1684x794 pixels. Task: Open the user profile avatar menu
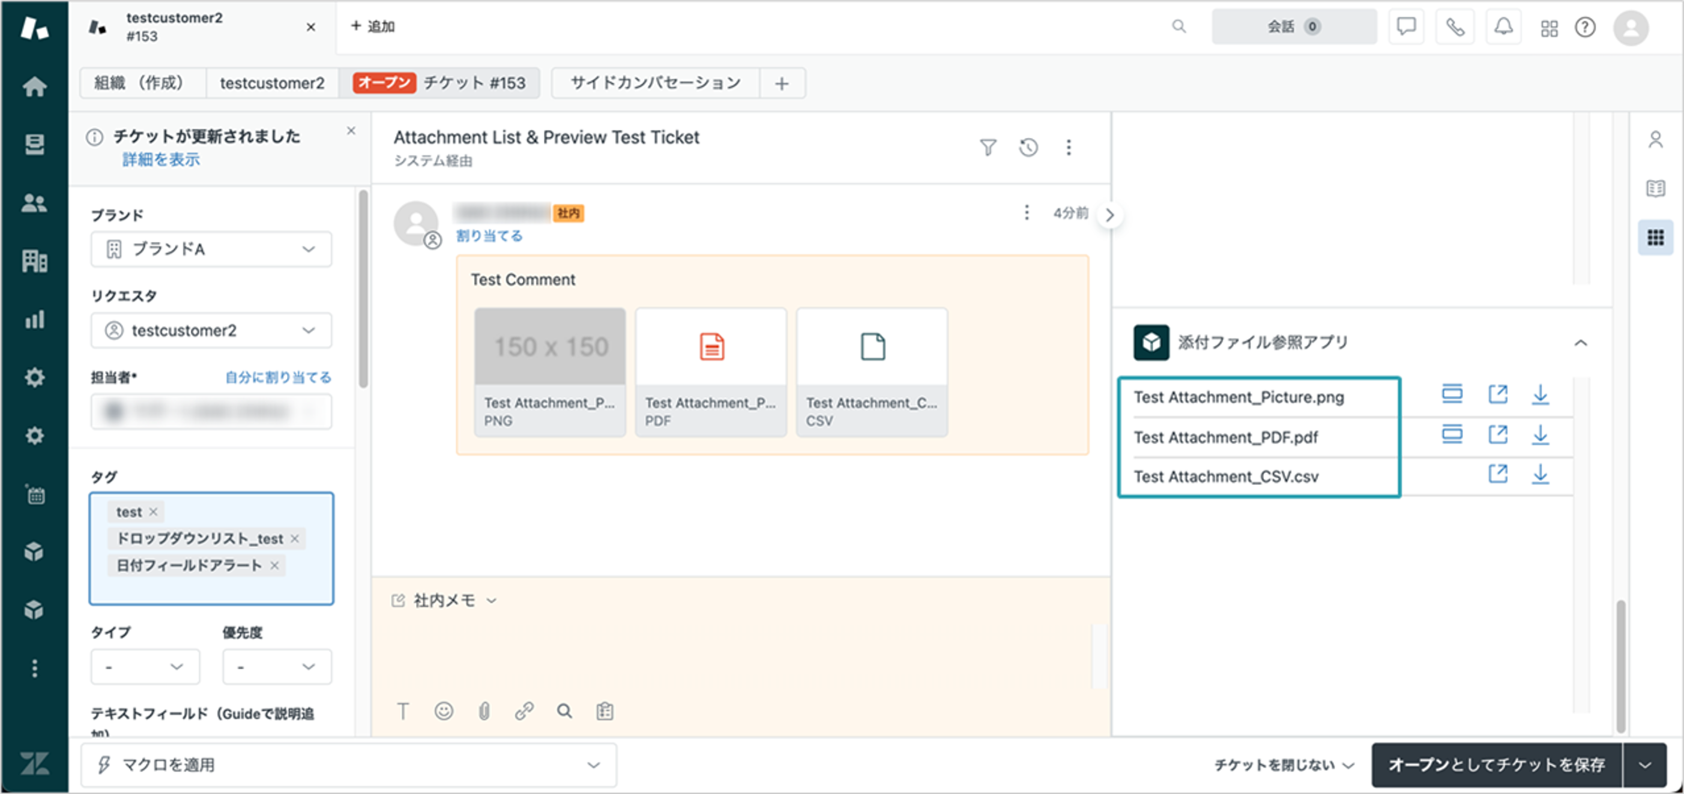click(x=1631, y=28)
